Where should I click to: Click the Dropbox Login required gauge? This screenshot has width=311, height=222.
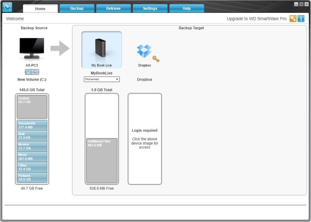click(145, 139)
